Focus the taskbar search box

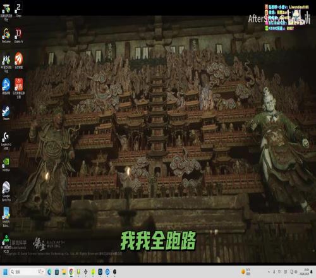click(27, 272)
